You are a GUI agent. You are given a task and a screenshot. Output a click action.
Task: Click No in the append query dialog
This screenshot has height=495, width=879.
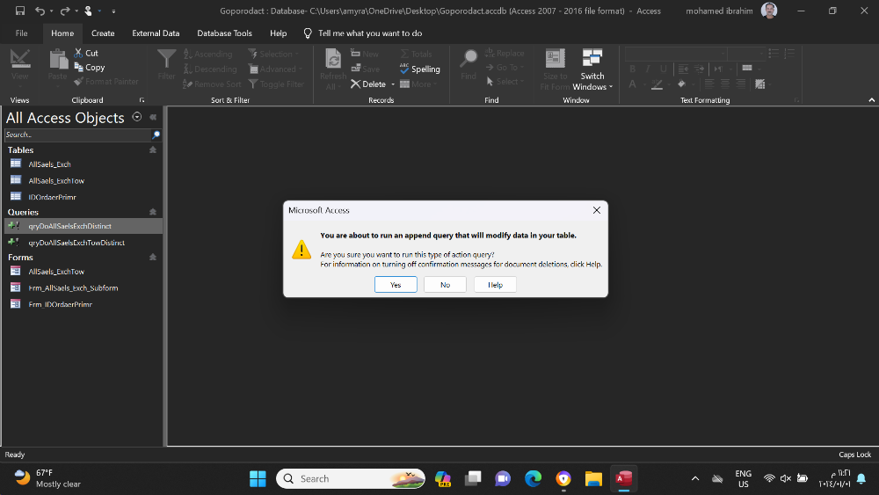click(x=445, y=284)
